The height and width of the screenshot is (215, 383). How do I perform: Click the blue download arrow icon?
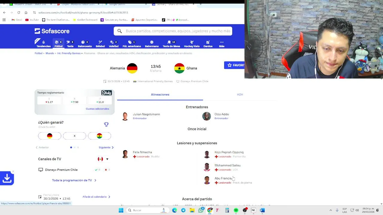click(7, 178)
